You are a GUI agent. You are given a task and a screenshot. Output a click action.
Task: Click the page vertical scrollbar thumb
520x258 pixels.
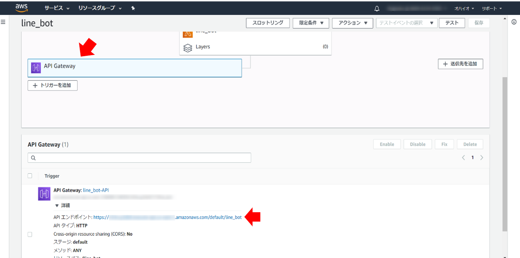tap(505, 154)
